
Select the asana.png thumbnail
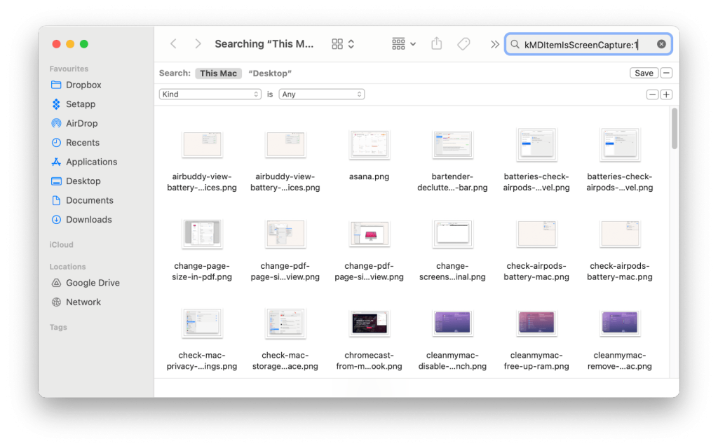coord(369,145)
